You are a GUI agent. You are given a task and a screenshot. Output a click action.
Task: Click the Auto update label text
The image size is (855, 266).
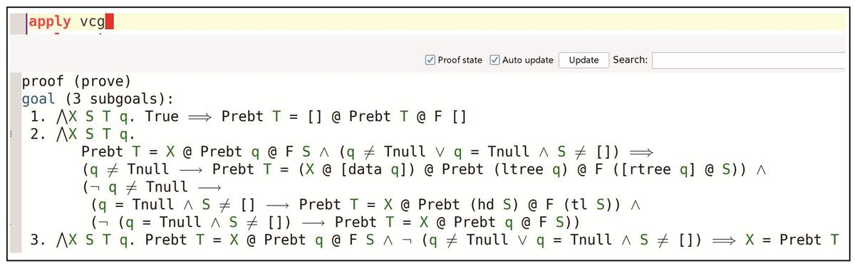coord(528,60)
